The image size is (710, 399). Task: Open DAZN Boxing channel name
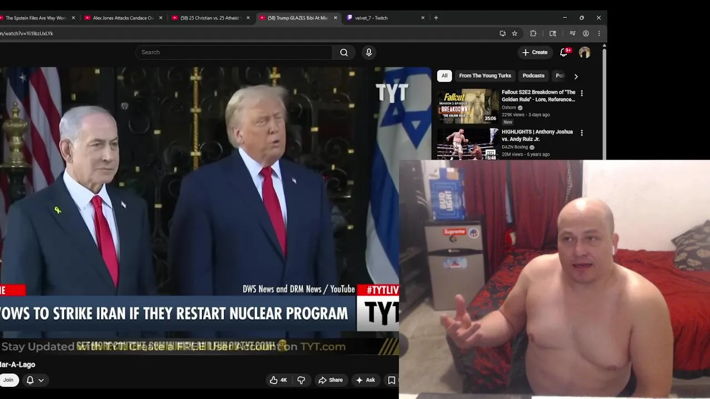point(515,147)
